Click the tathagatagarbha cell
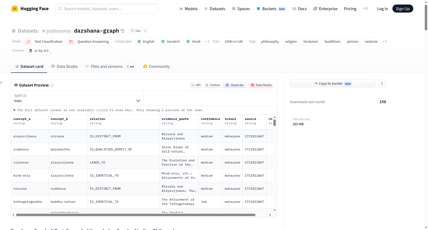Image resolution: width=428 pixels, height=230 pixels. [x=30, y=202]
